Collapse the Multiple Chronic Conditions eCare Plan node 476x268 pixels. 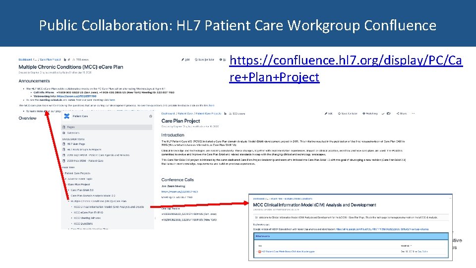tap(68, 201)
